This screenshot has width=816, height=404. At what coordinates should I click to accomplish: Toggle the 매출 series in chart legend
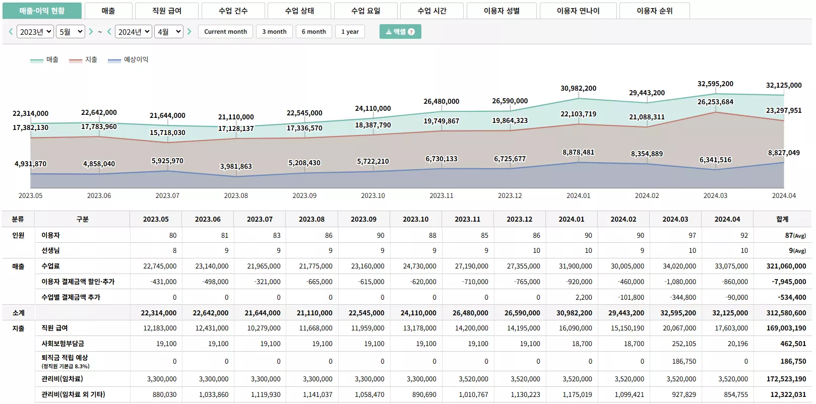click(x=44, y=59)
